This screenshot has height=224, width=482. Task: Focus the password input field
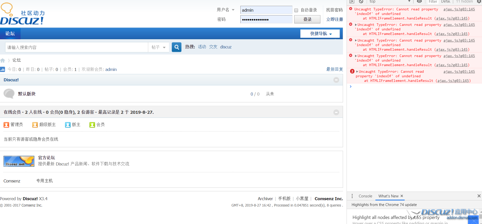[x=266, y=20]
